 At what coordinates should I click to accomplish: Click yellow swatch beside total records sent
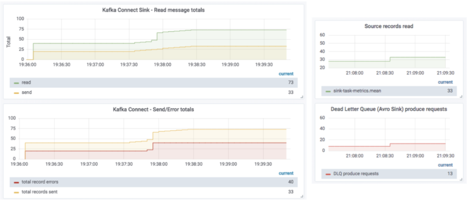[17, 192]
